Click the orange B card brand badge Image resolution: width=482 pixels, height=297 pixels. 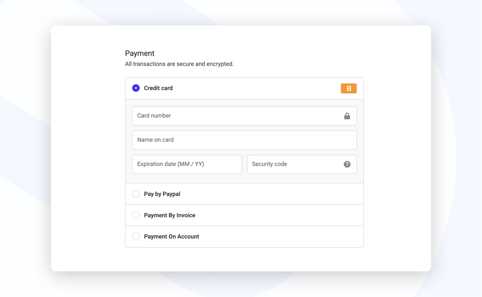click(348, 88)
